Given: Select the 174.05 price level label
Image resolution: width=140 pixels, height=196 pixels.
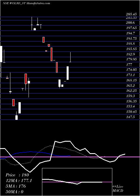Looking at the screenshot, I should 132,70.
